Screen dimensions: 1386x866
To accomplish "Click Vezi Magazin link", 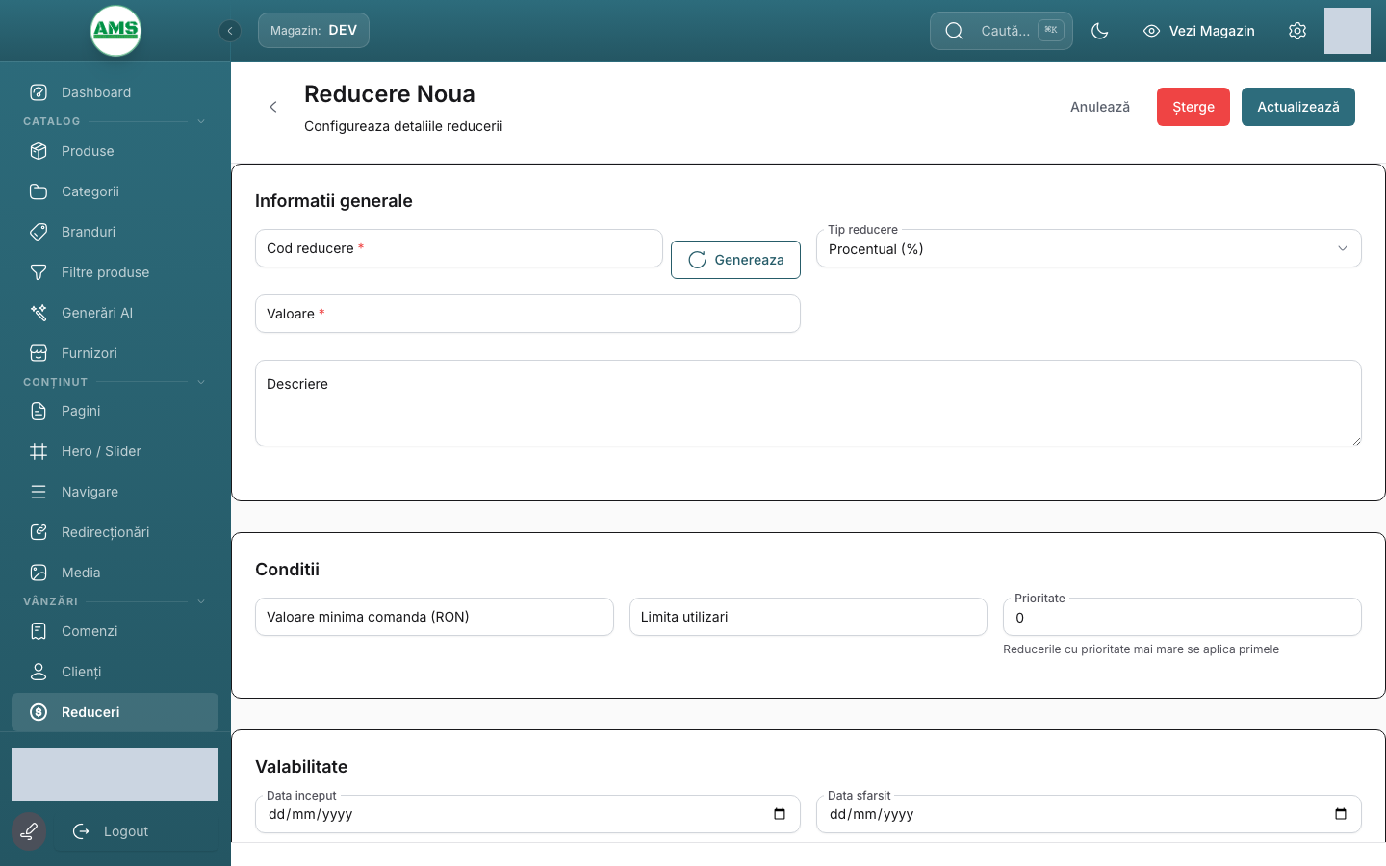I will [x=1199, y=31].
